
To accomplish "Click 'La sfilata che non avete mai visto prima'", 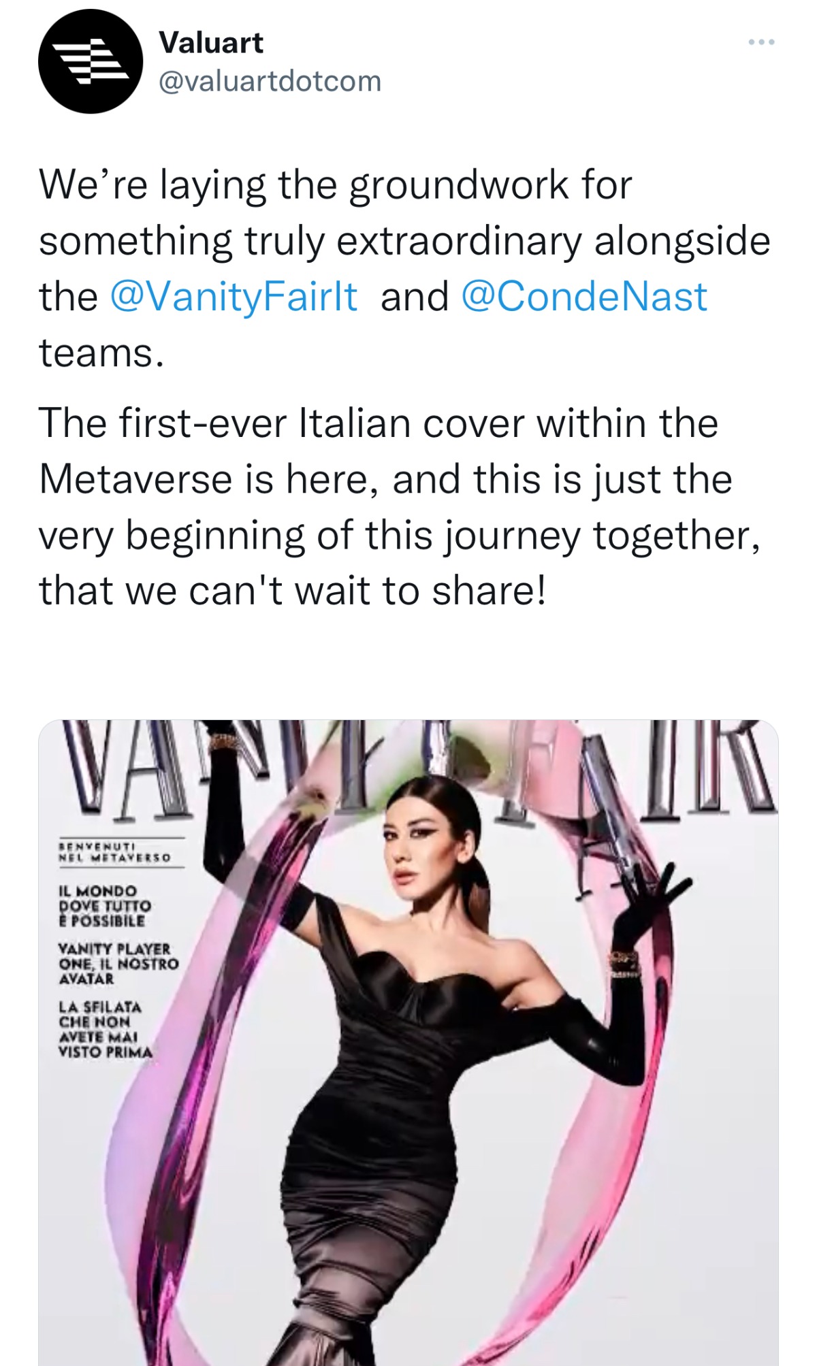I will (x=105, y=1029).
